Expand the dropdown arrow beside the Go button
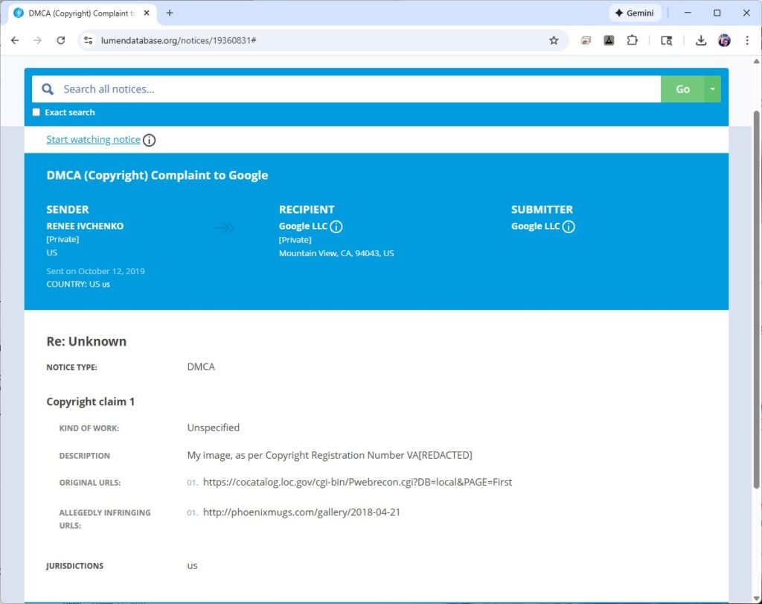Viewport: 762px width, 604px height. [x=713, y=89]
